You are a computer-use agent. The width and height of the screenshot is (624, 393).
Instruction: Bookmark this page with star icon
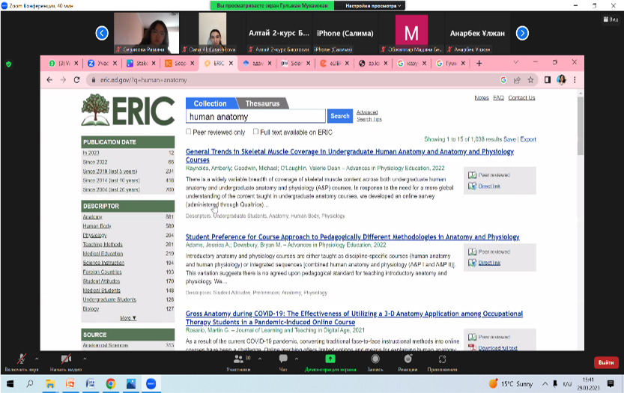coord(530,80)
